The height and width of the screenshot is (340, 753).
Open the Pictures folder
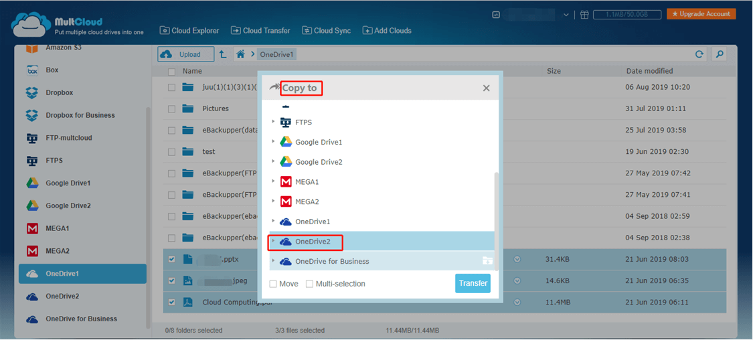coord(216,109)
